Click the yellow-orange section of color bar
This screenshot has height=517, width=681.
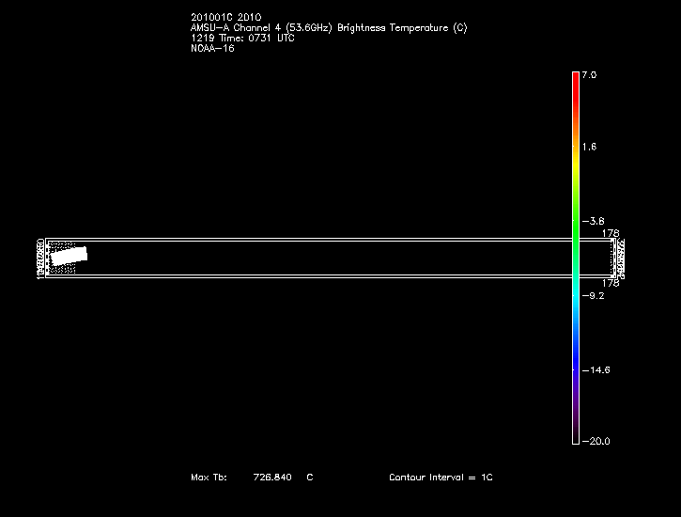tap(575, 132)
